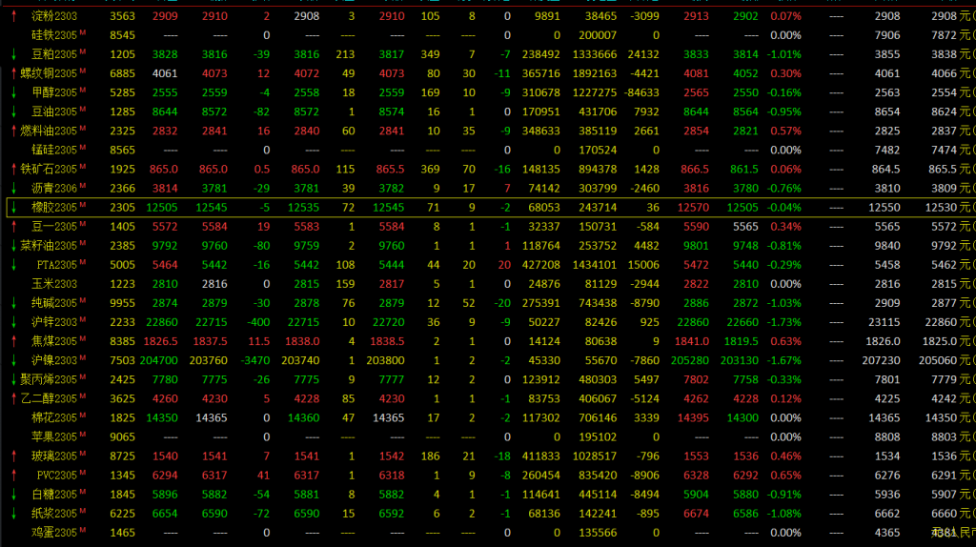Click the red up arrow beside 淀粉2303

[13, 16]
